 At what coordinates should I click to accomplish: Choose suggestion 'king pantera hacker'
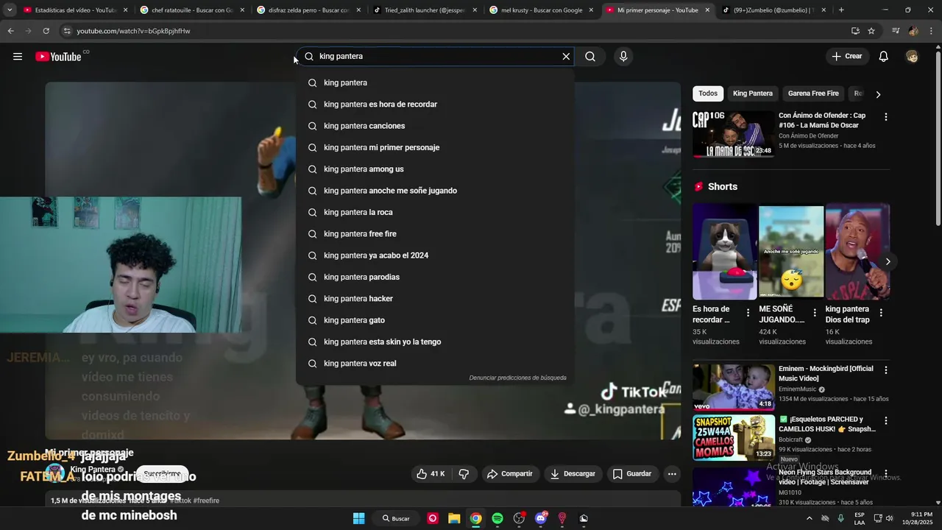pyautogui.click(x=434, y=299)
